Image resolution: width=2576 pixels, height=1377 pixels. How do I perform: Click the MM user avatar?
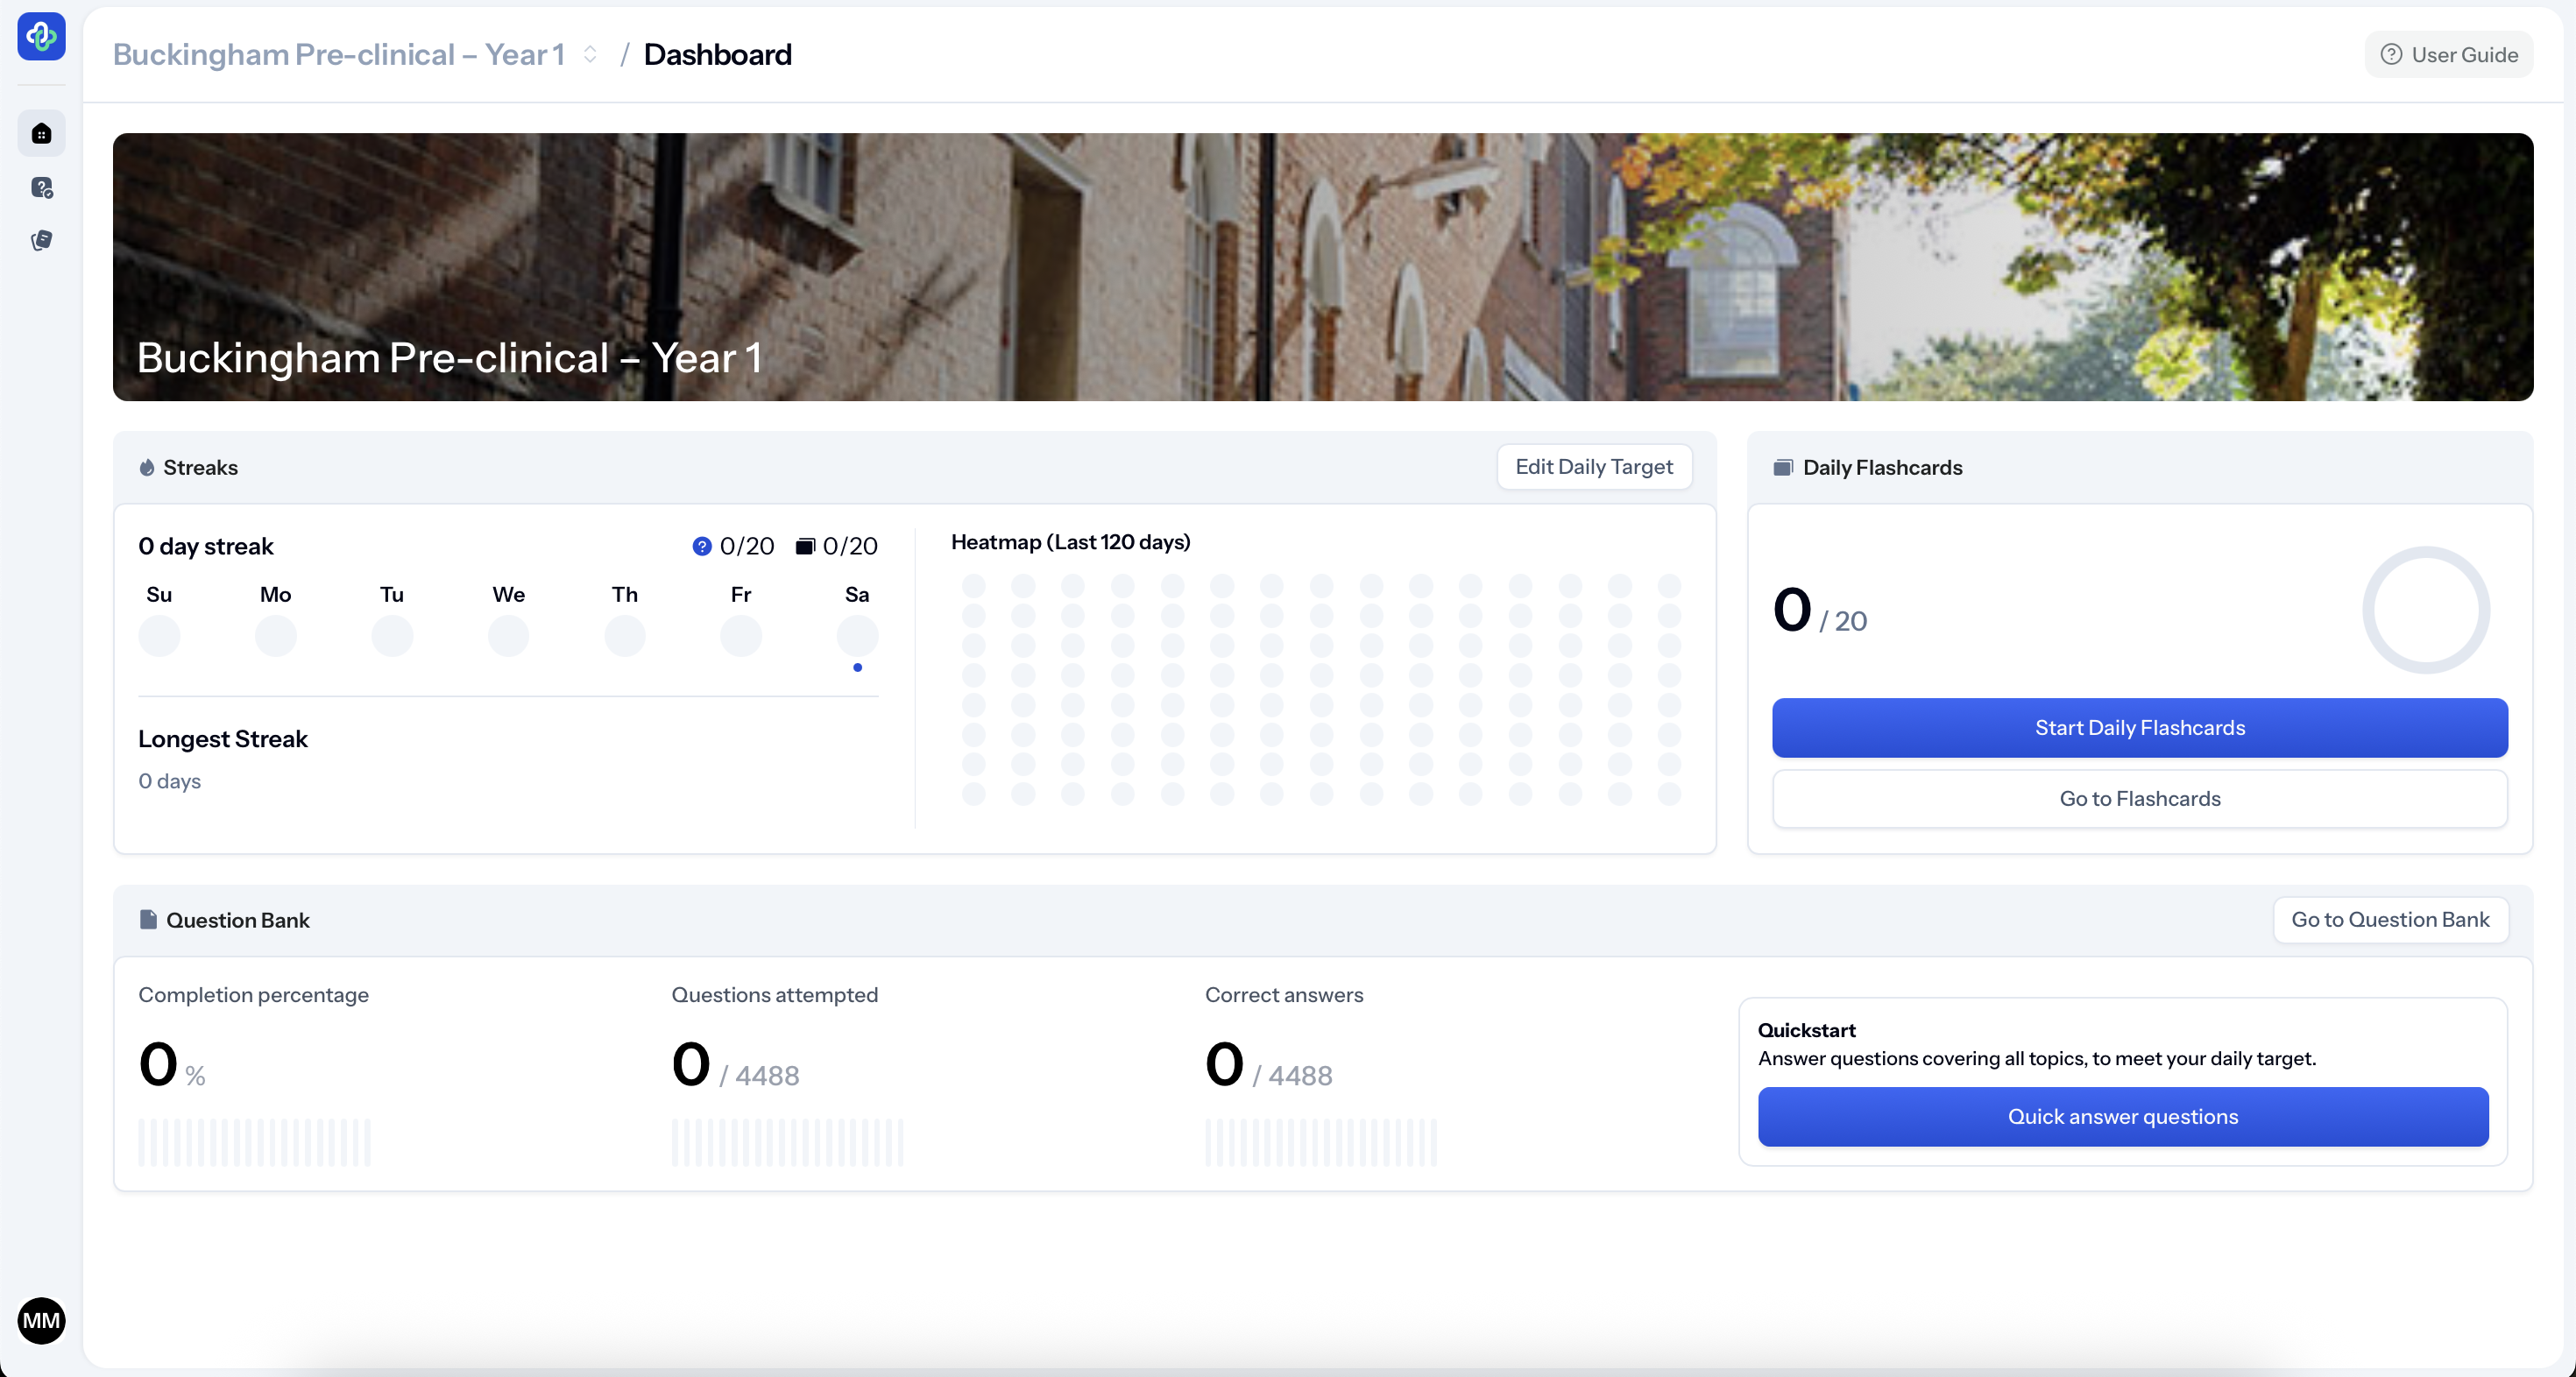[x=41, y=1321]
